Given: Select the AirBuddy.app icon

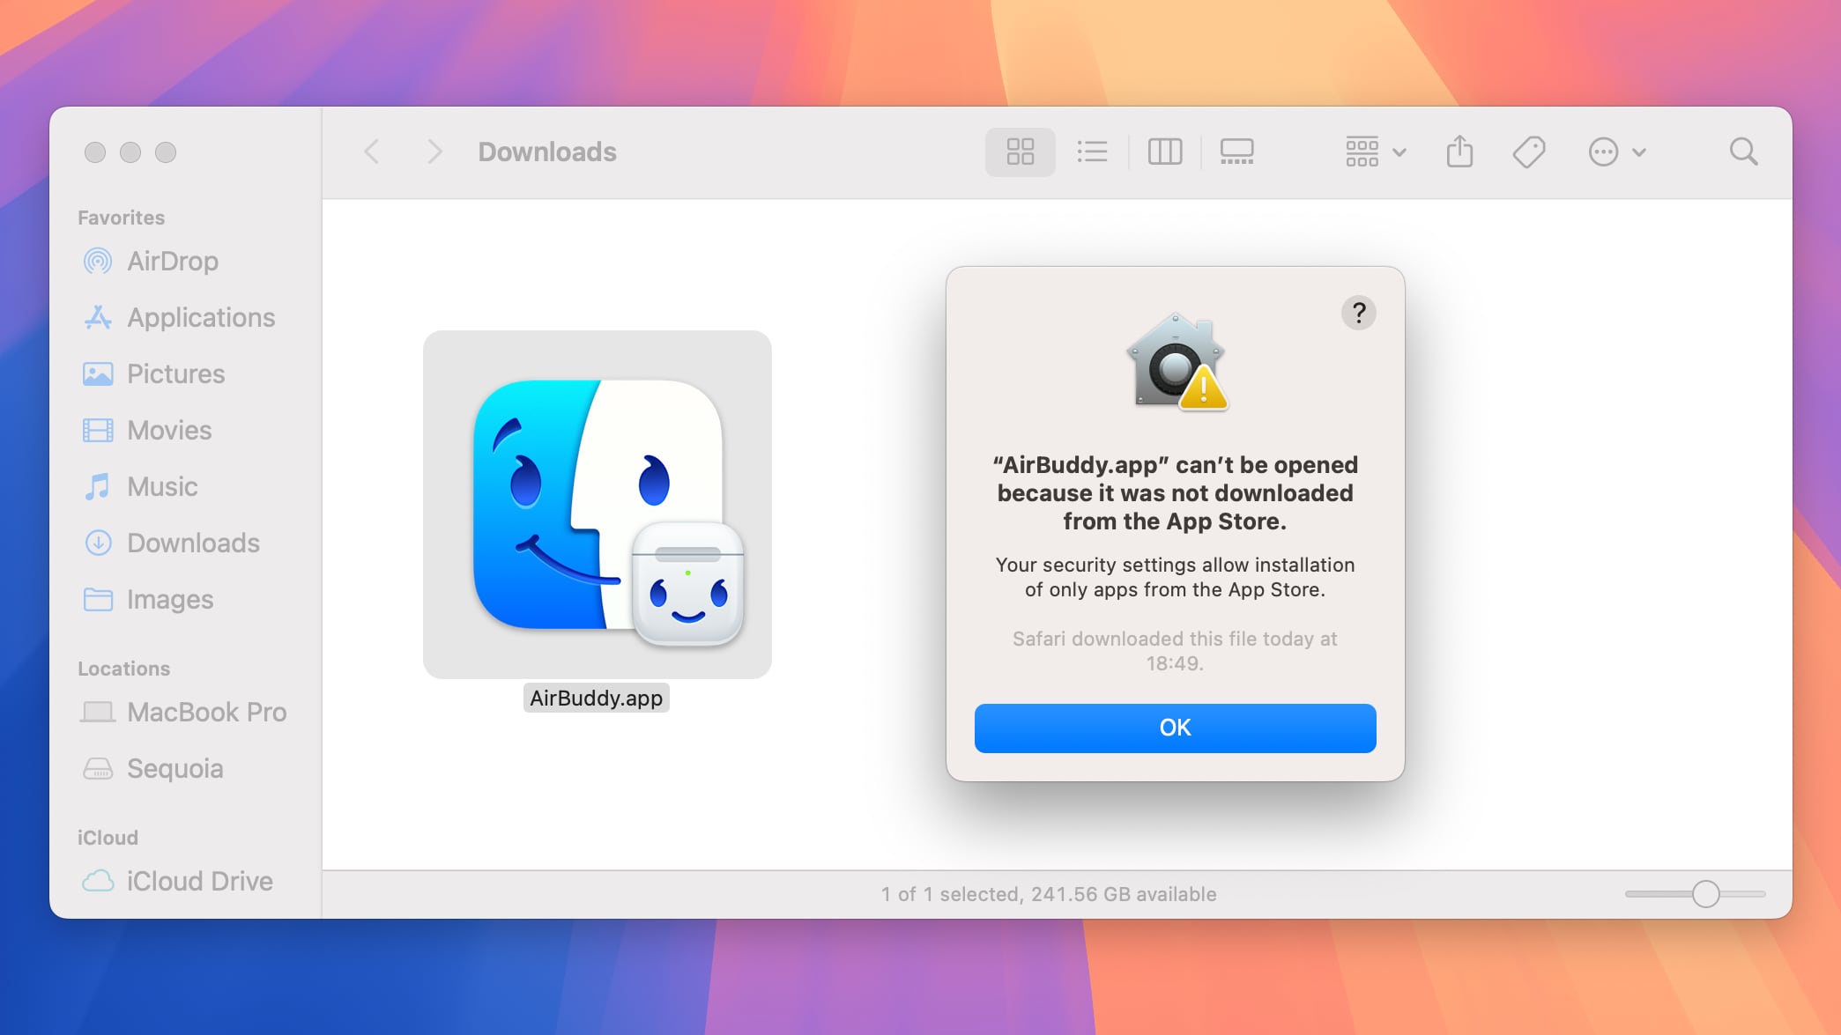Looking at the screenshot, I should (x=596, y=505).
